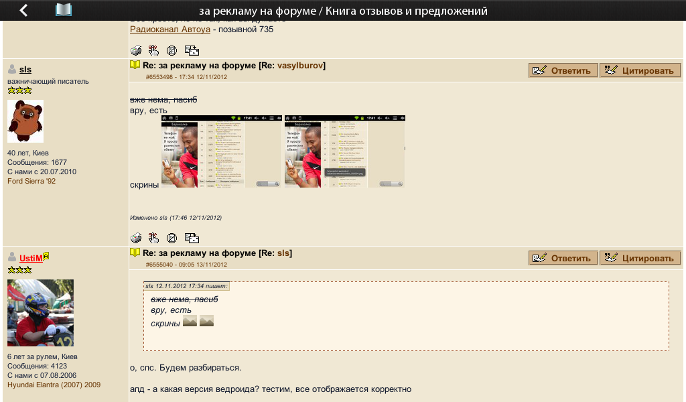Click reminder hand icon below sls's post

(x=153, y=238)
